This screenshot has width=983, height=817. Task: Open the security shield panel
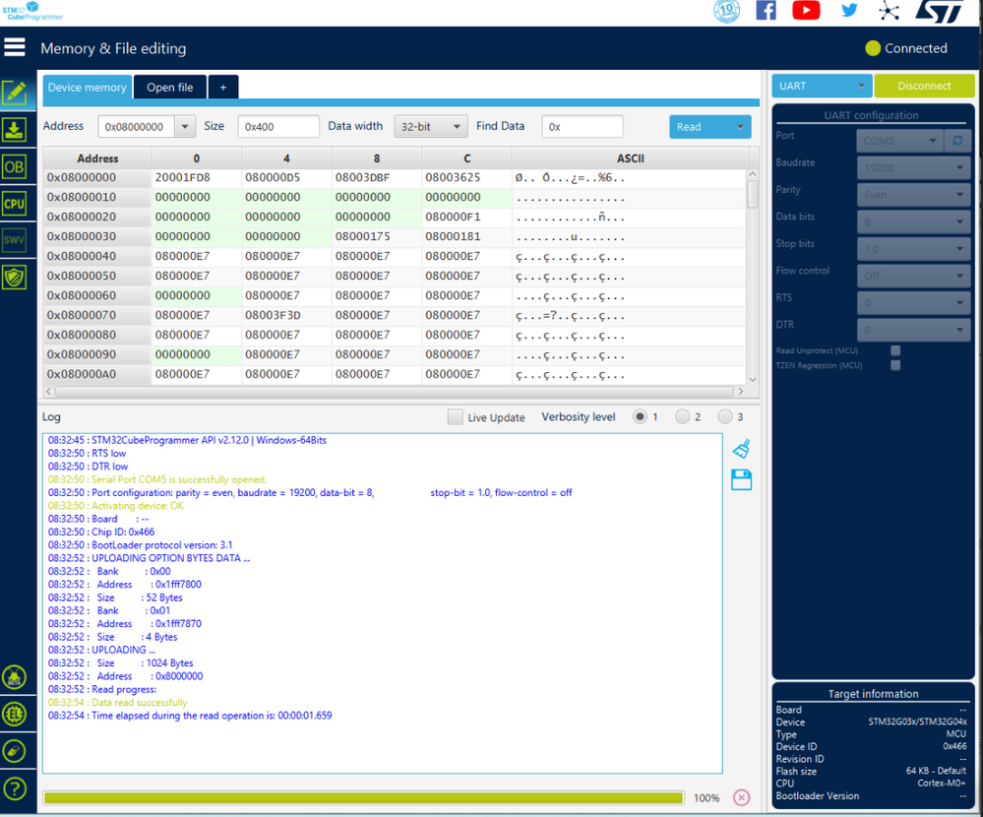[x=15, y=278]
